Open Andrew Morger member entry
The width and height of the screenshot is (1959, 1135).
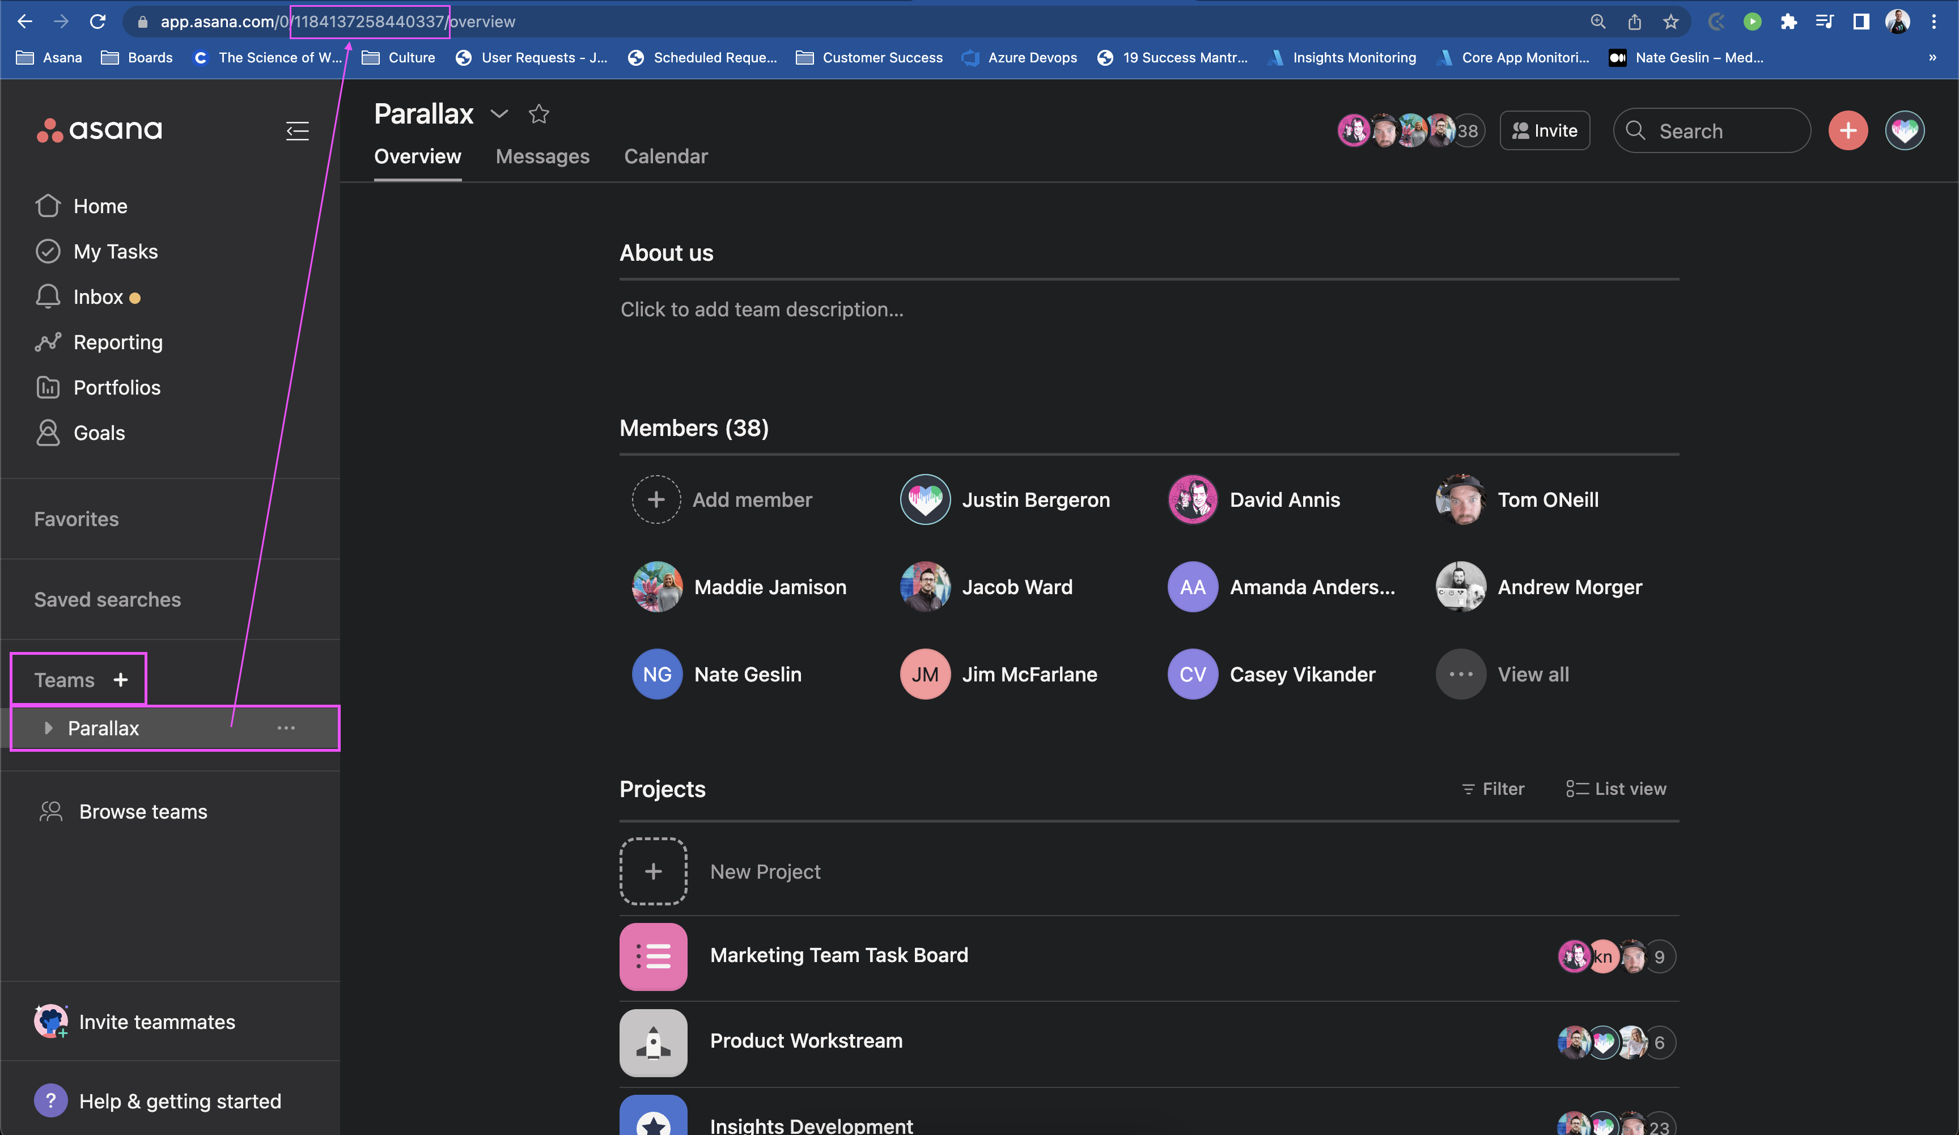point(1539,587)
